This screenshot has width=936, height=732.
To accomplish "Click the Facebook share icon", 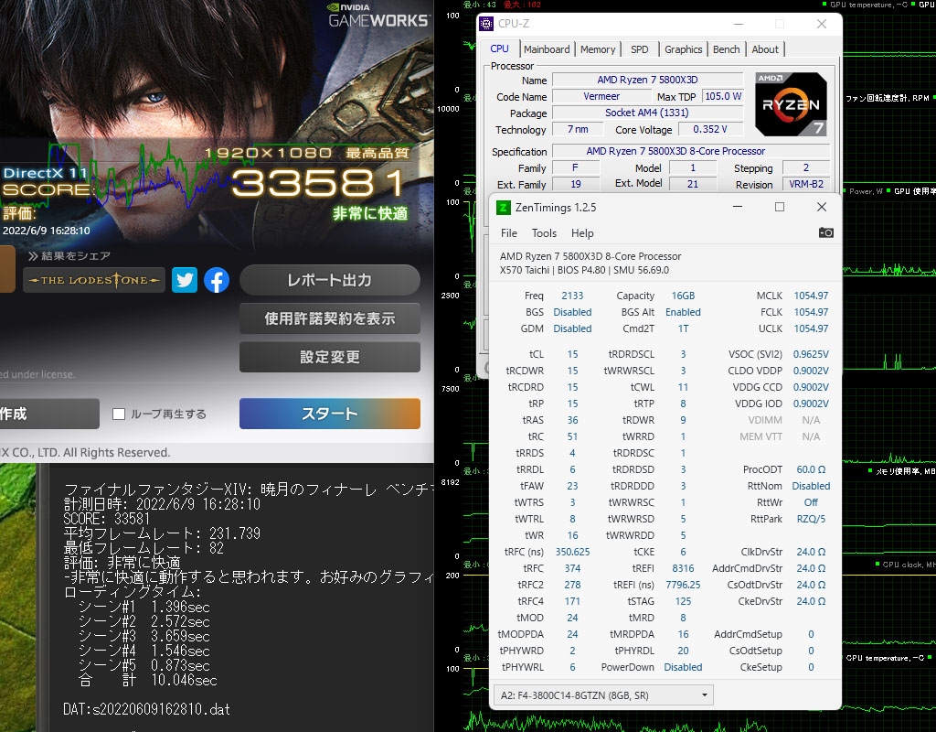I will (x=217, y=280).
